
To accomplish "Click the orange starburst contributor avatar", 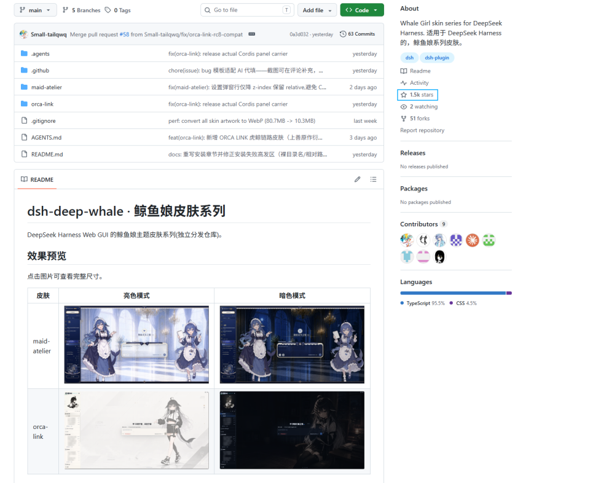I will click(x=472, y=240).
